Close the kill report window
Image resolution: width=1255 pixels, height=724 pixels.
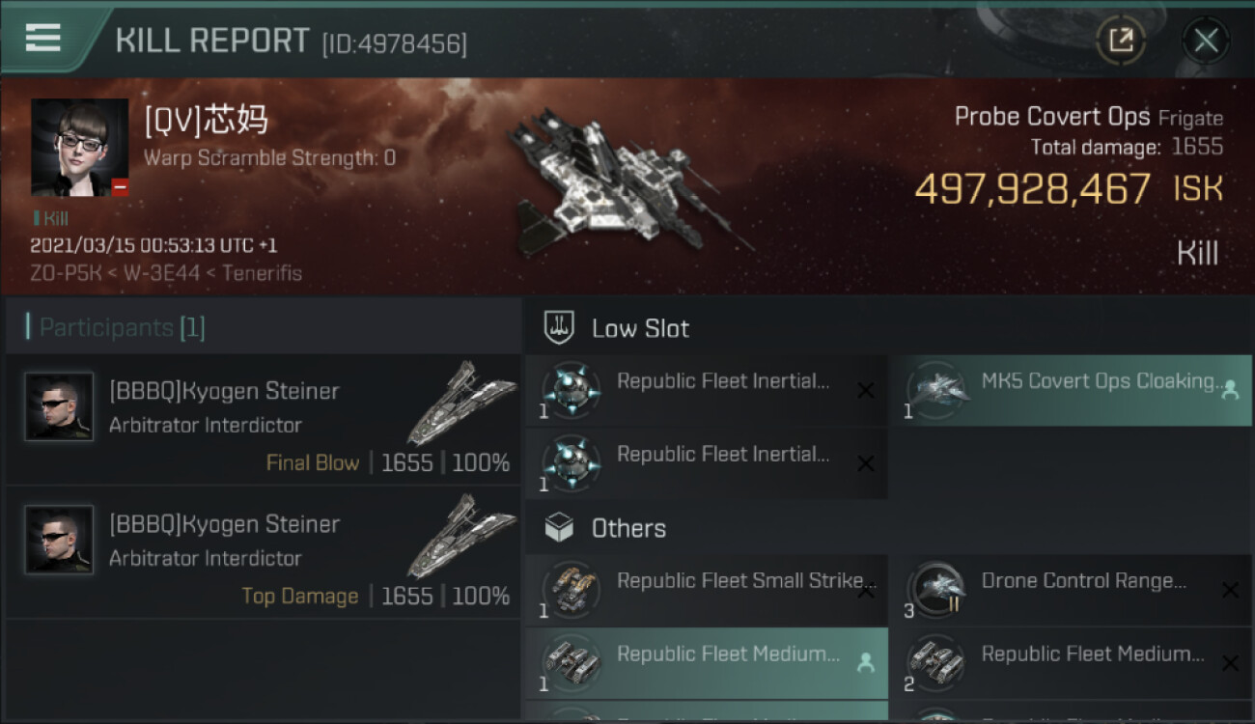click(x=1205, y=41)
